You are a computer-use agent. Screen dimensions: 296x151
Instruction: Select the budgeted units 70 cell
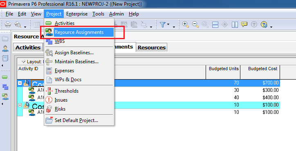[223, 83]
